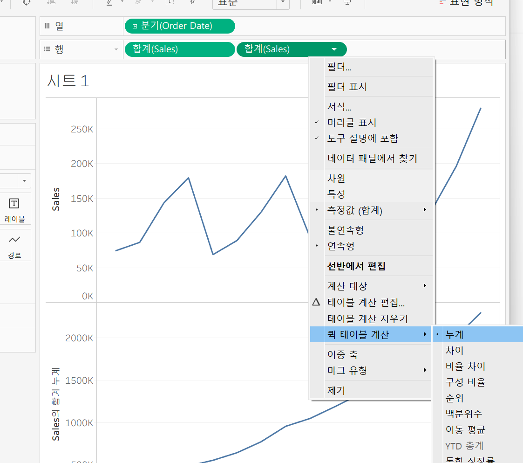Toggle 도구 설명에 포함 checked option
The width and height of the screenshot is (523, 463).
coord(372,138)
